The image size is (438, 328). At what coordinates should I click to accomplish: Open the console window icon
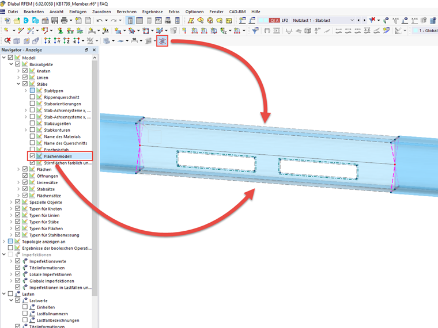coord(158,20)
